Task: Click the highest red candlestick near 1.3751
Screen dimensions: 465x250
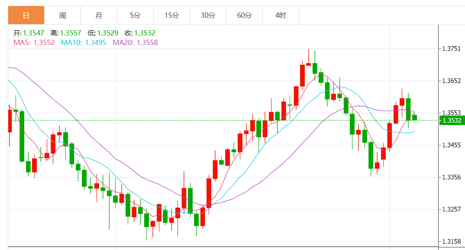Action: pos(308,64)
